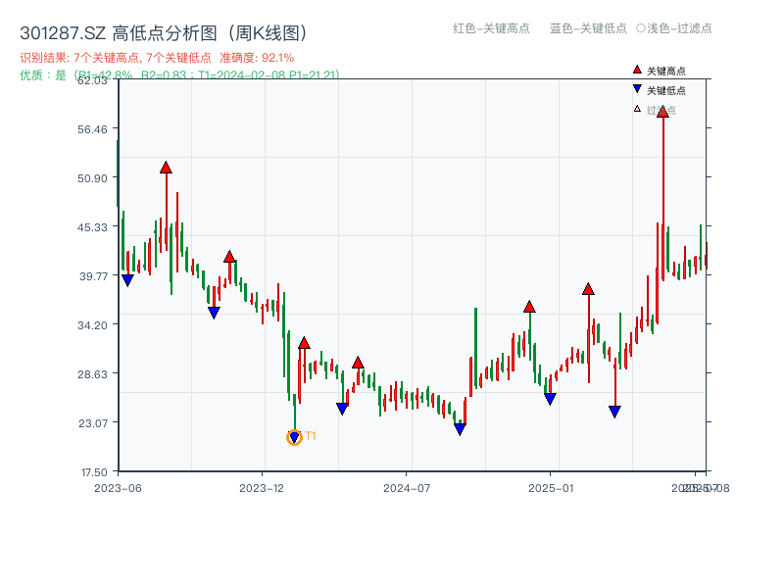Click the red marker left of the 2025 spike

click(x=587, y=288)
